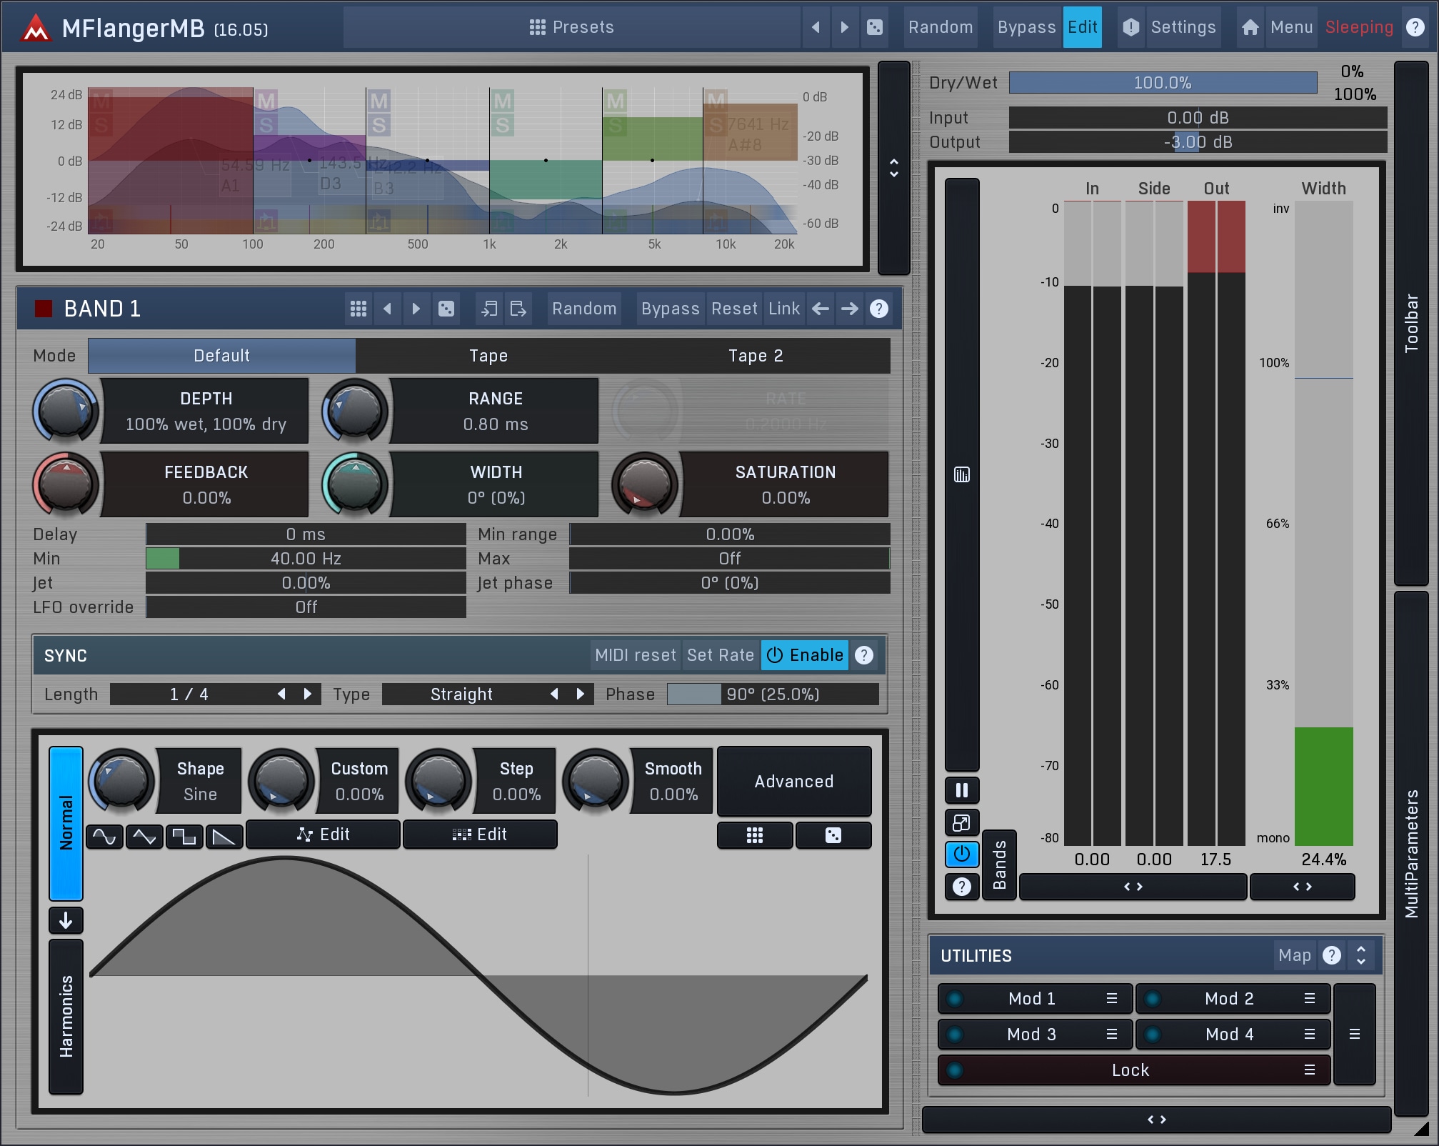Open the Mod 4 menu
This screenshot has height=1146, width=1439.
point(1310,1034)
